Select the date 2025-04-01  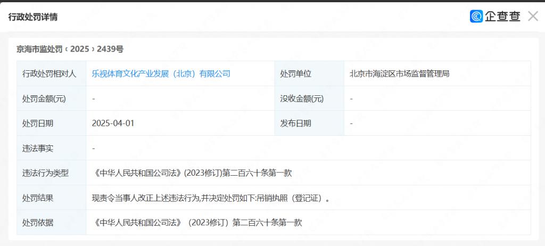tap(113, 123)
